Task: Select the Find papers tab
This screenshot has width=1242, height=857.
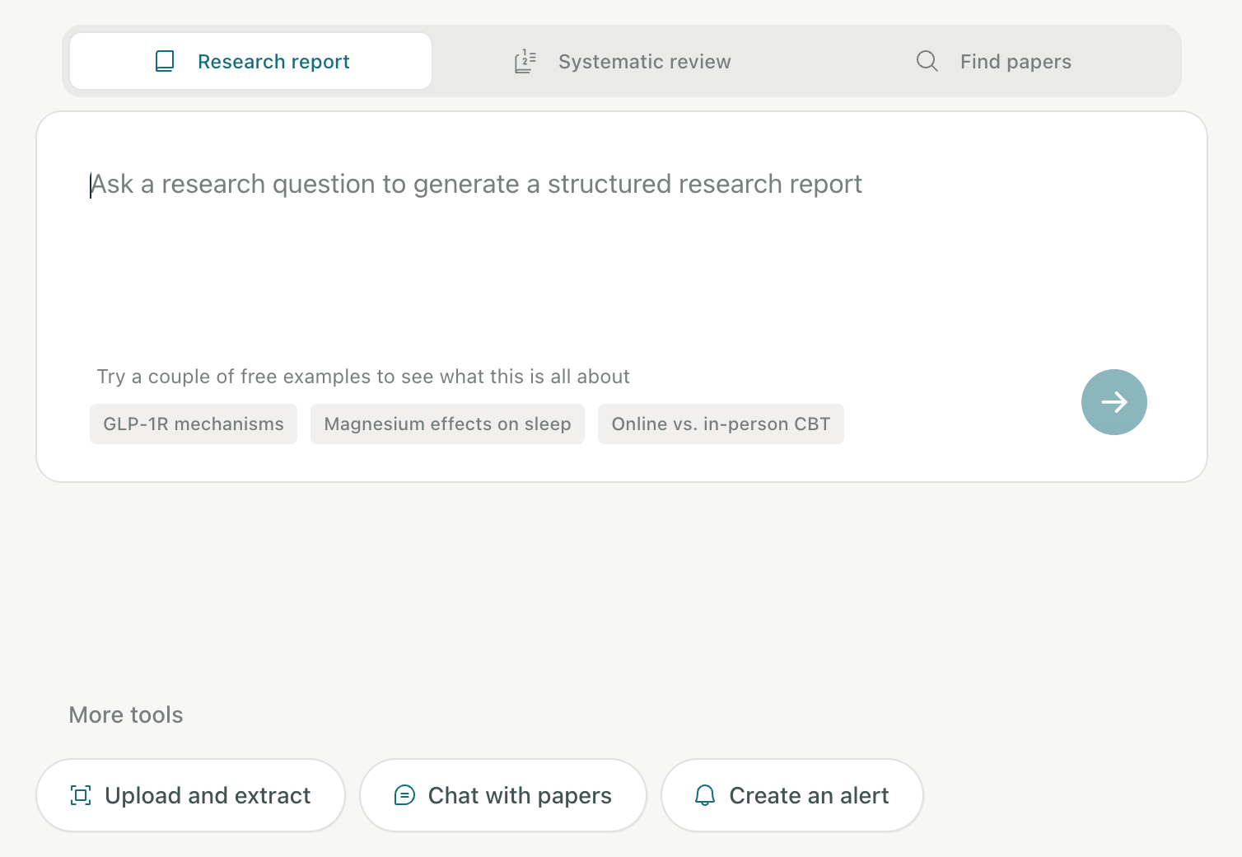Action: tap(993, 61)
